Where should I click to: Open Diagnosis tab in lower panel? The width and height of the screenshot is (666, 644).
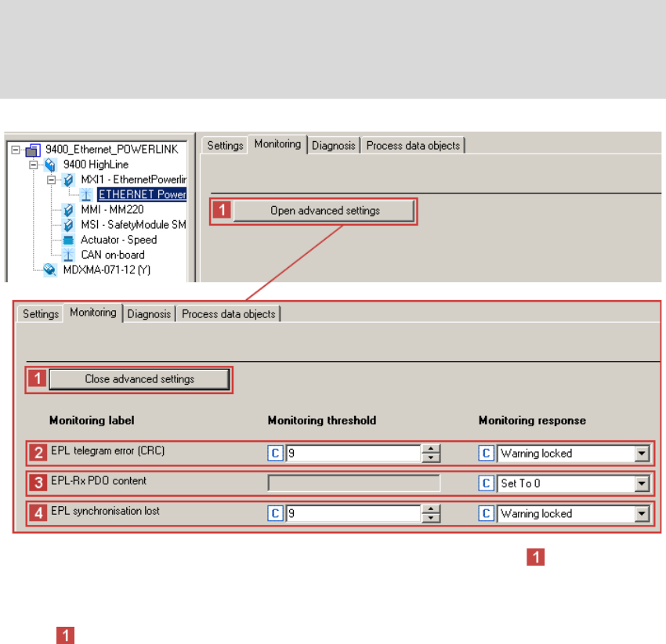coord(149,314)
